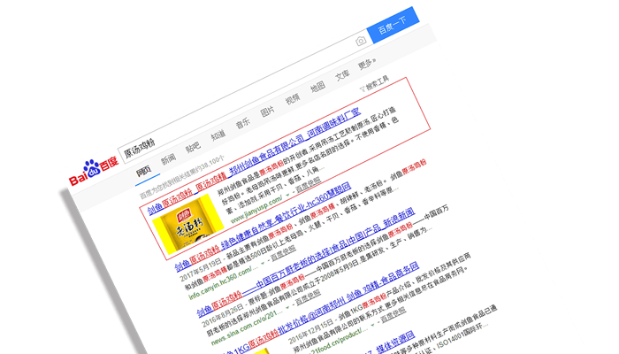Switch to the 地图 tab

pos(317,88)
